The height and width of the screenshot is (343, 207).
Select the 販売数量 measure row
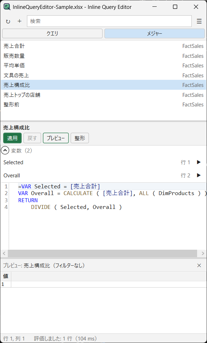tap(103, 56)
